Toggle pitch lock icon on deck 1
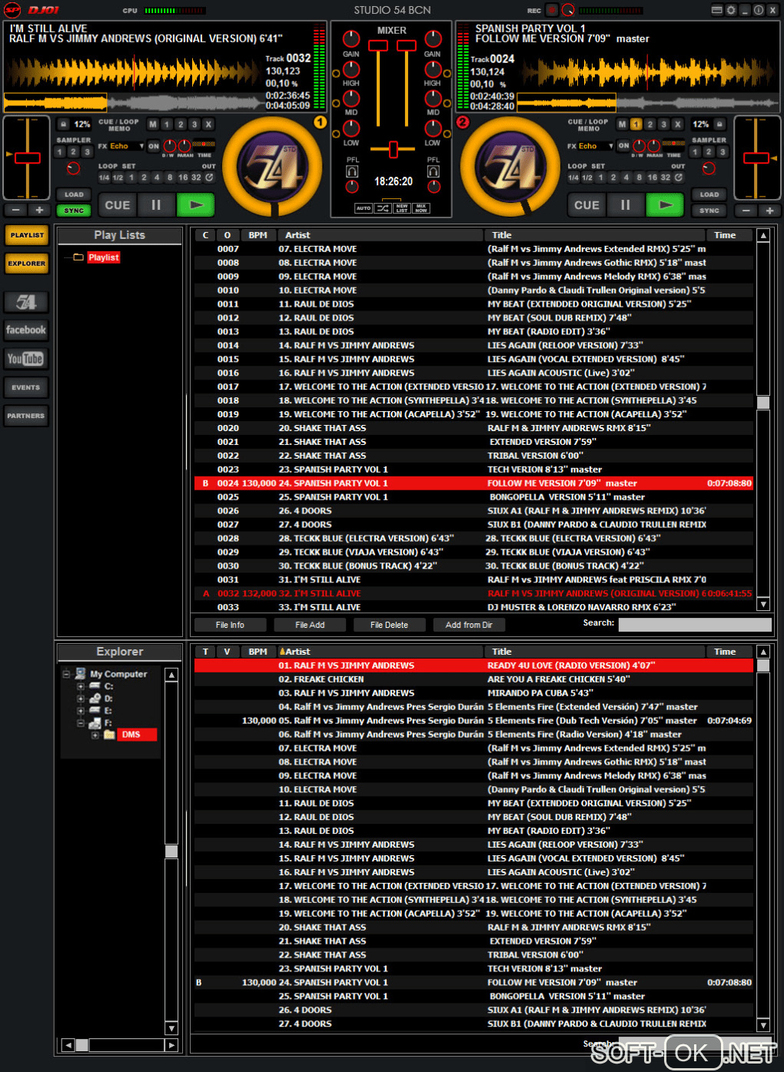Viewport: 784px width, 1072px height. coord(64,124)
